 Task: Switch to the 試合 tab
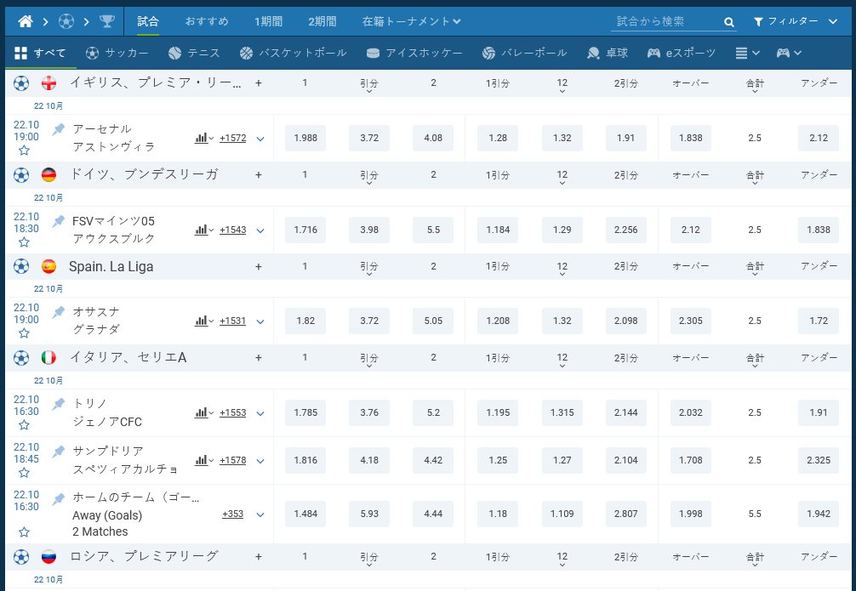pyautogui.click(x=148, y=21)
